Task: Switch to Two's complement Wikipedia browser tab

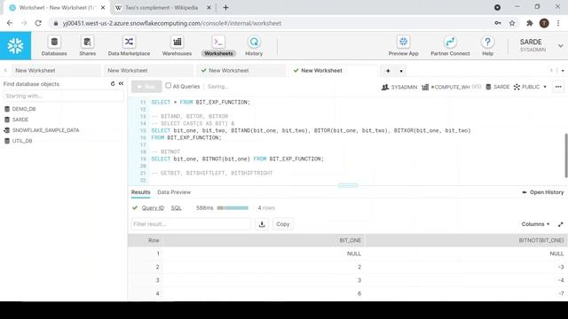Action: (x=162, y=8)
